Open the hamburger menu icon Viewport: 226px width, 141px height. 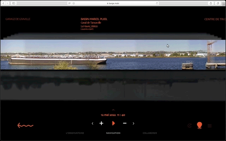(209, 125)
